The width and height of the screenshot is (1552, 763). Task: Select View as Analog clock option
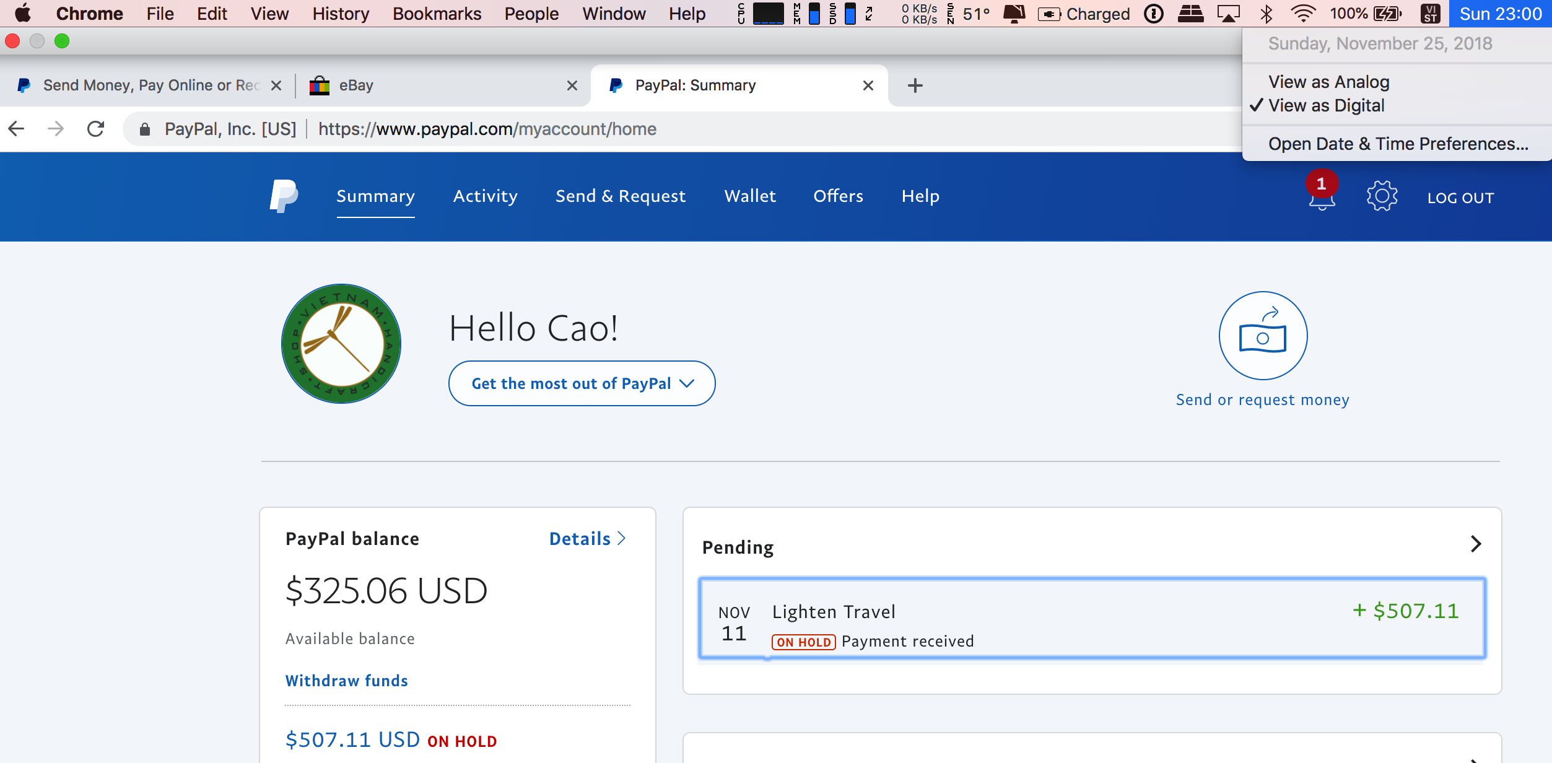[1328, 82]
